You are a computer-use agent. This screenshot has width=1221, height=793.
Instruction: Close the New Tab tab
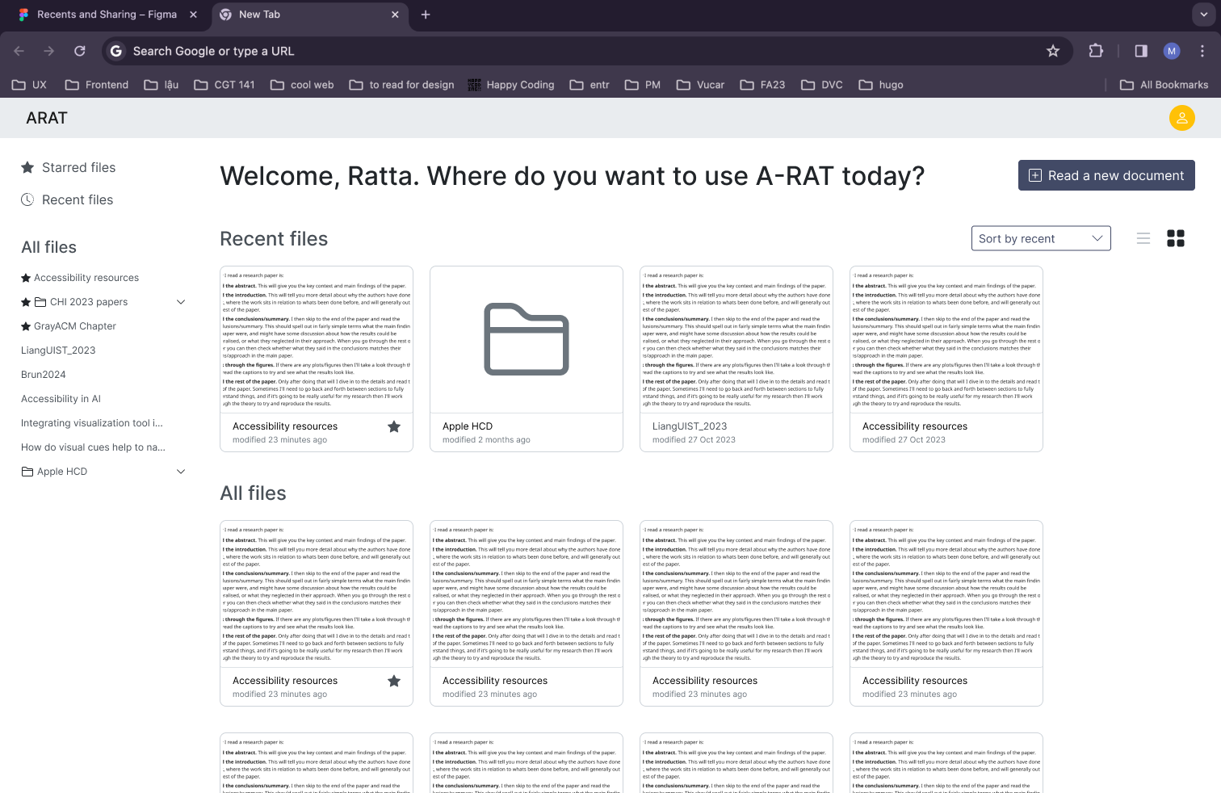click(x=395, y=15)
